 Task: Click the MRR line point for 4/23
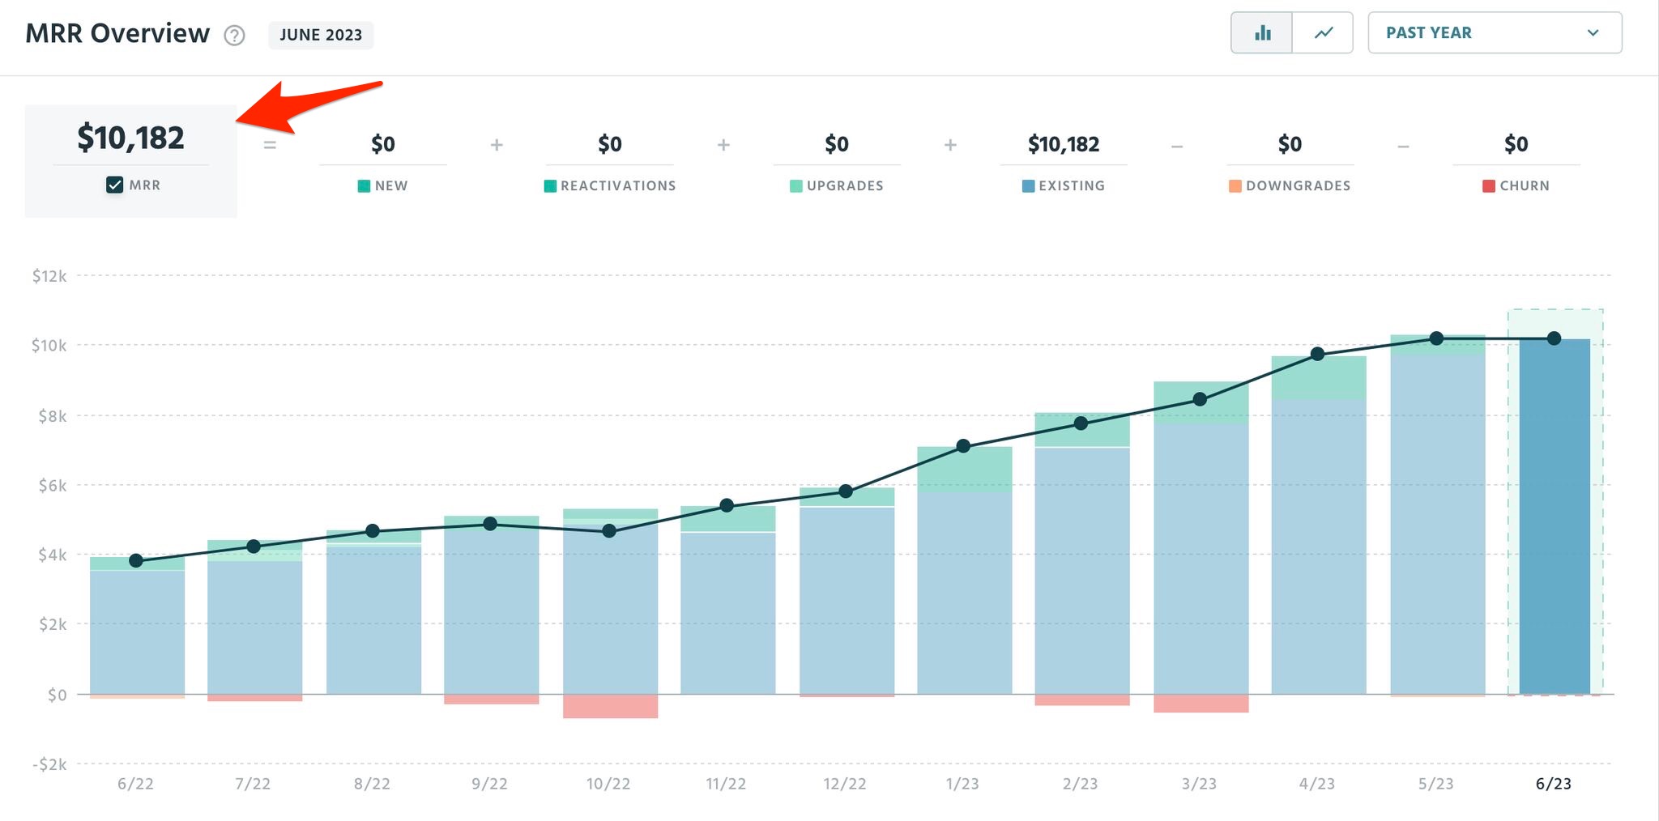[1317, 354]
